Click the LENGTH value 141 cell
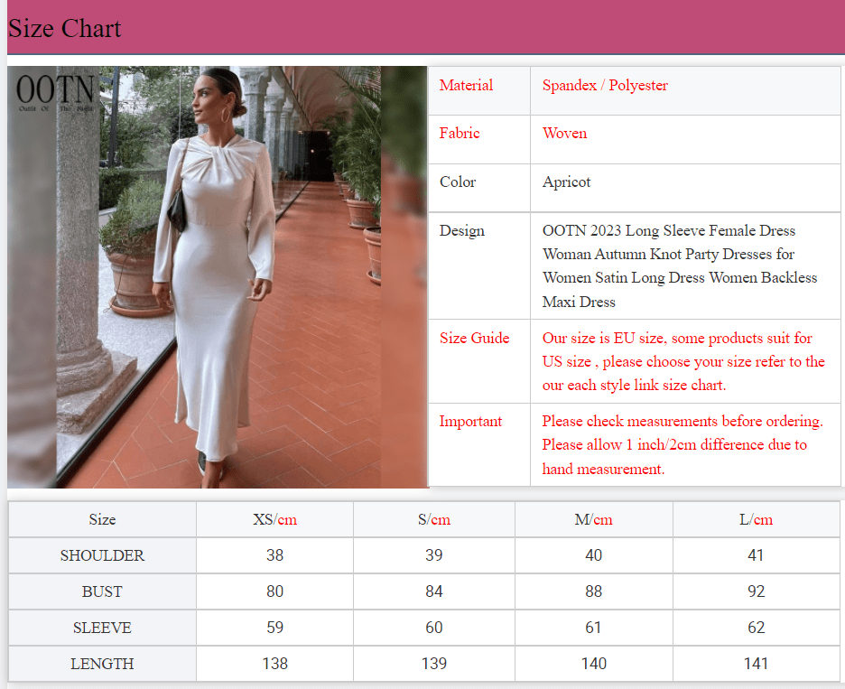This screenshot has height=689, width=845. [756, 663]
